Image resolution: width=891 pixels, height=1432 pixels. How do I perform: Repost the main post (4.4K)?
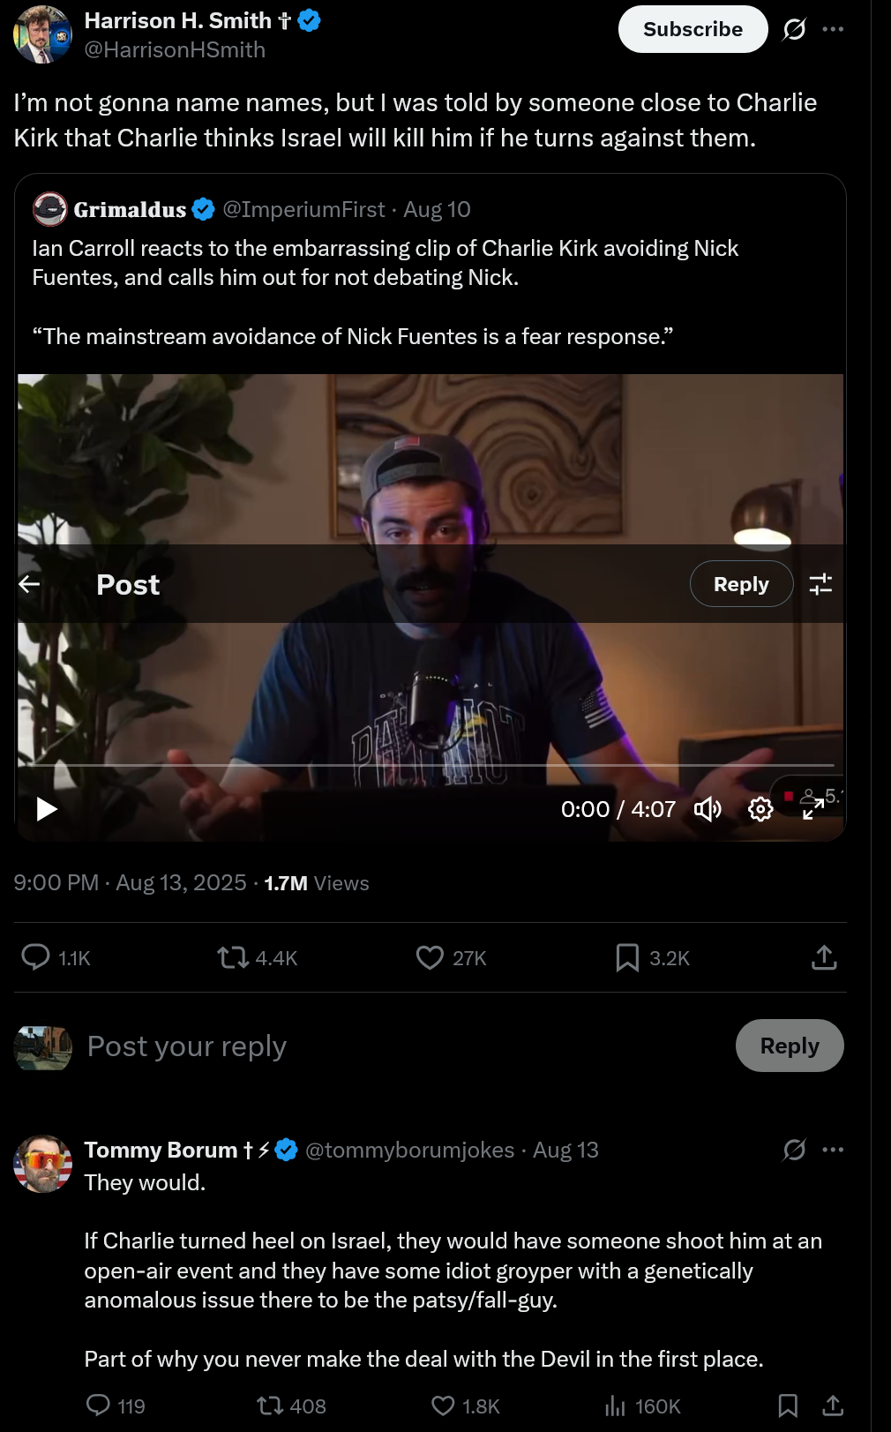pyautogui.click(x=234, y=957)
